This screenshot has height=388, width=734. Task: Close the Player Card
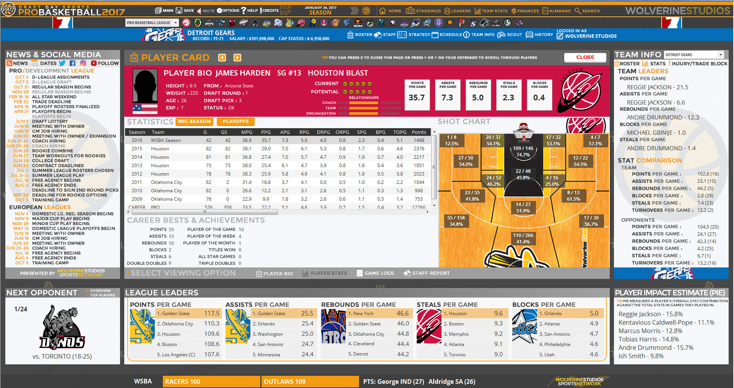coord(585,57)
